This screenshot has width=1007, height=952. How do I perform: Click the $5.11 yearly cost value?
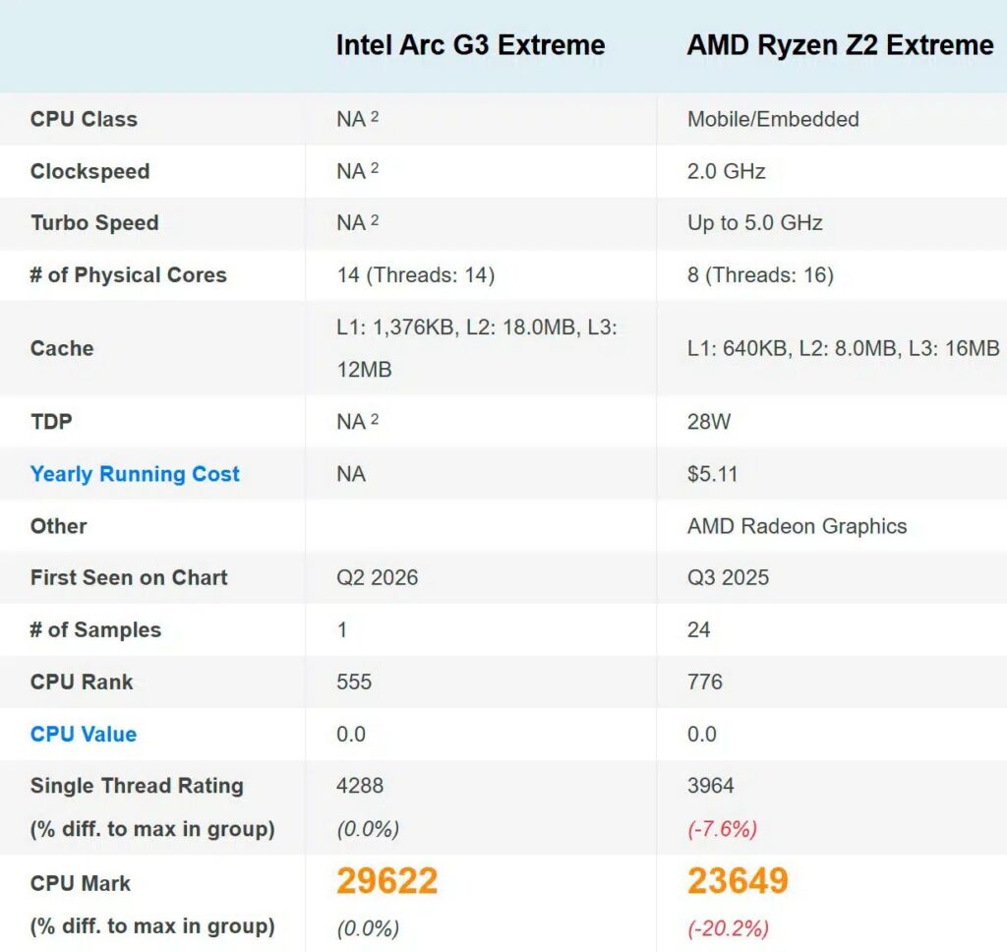point(712,474)
